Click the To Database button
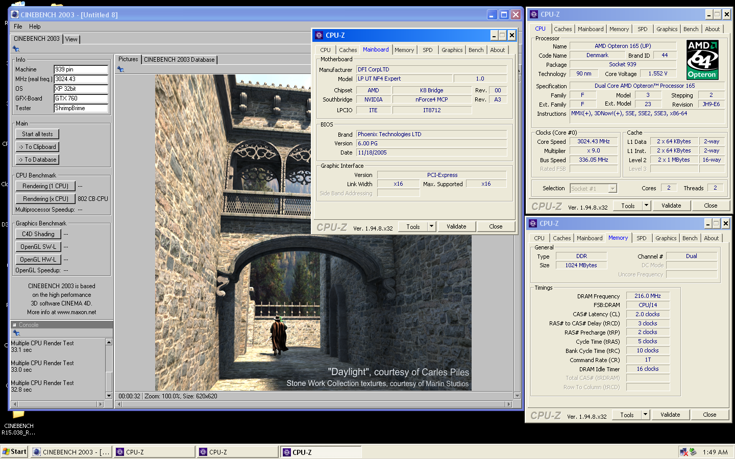735x459 pixels. tap(37, 160)
